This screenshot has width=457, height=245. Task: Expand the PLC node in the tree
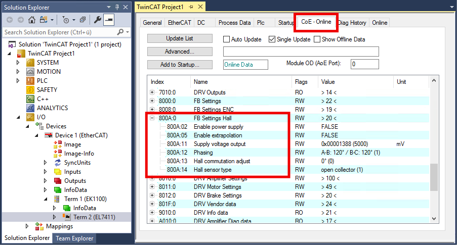point(18,81)
